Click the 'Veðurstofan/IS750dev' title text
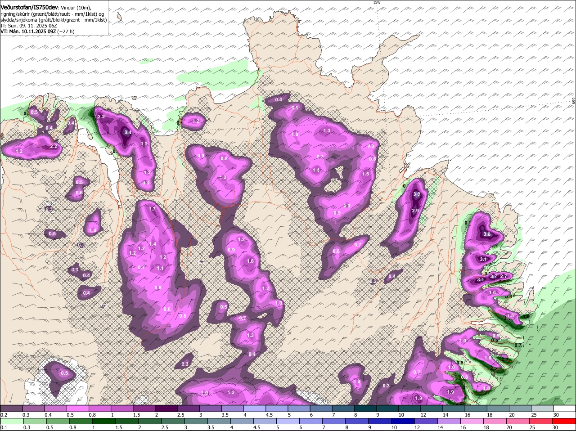The height and width of the screenshot is (431, 576). 29,7
